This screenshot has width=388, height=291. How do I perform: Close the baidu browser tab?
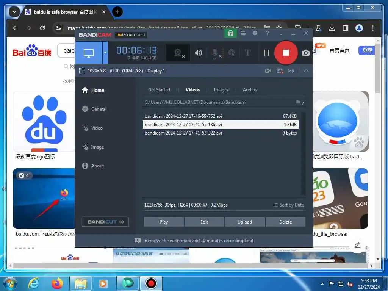click(x=104, y=12)
